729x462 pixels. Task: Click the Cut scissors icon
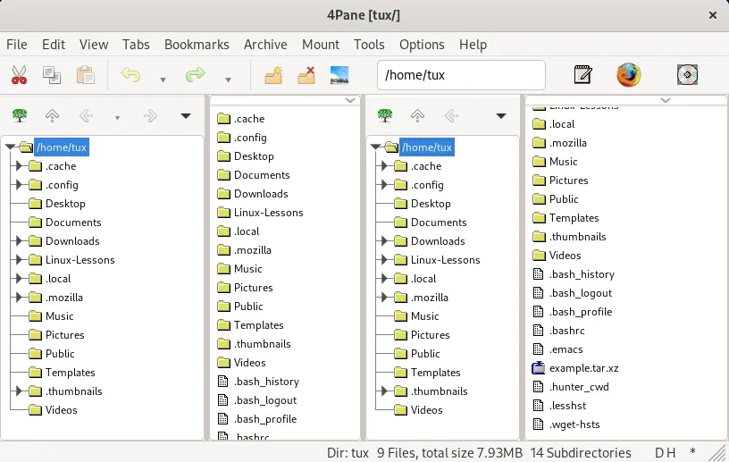pyautogui.click(x=19, y=75)
